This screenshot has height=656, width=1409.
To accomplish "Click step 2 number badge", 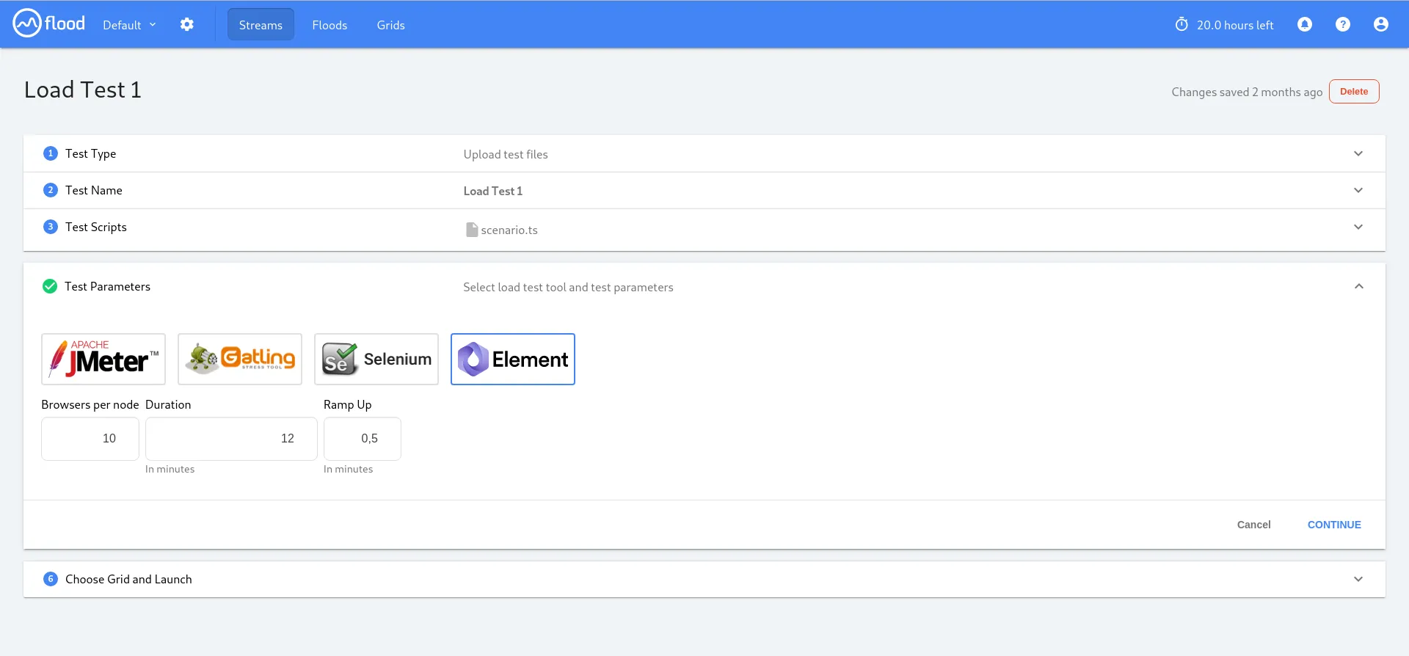I will [x=50, y=190].
